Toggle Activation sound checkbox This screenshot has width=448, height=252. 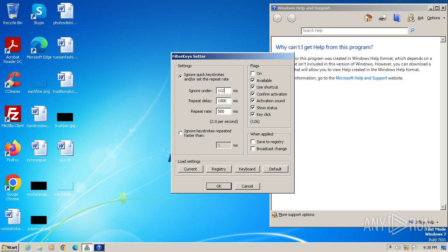(x=253, y=100)
